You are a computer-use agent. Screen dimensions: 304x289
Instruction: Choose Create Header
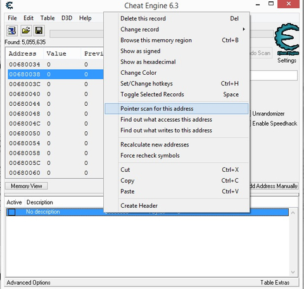(177, 206)
